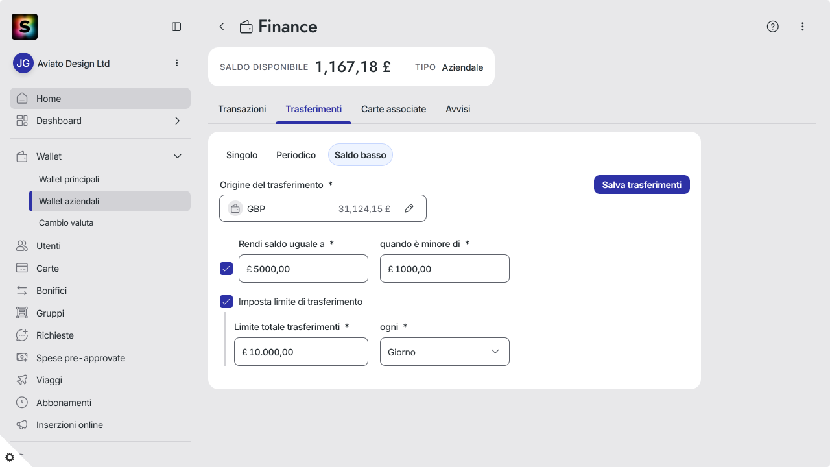
Task: Open the help question mark icon
Action: coord(772,27)
